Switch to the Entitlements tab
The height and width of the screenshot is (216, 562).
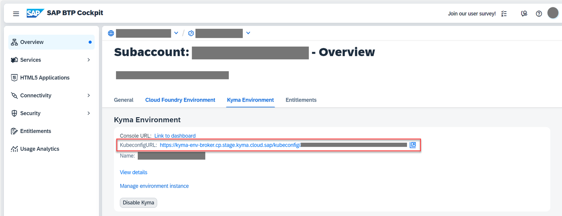[301, 100]
